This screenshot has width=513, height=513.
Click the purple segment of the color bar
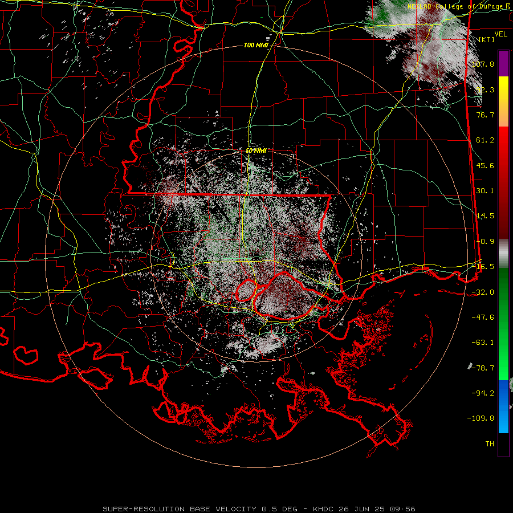coord(503,63)
